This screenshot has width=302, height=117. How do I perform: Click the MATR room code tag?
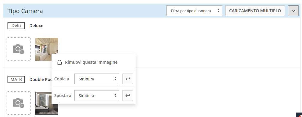(16, 79)
